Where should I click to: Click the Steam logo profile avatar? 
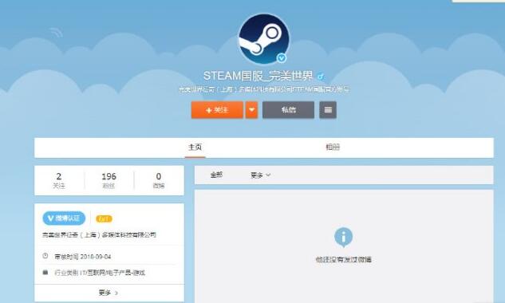click(264, 39)
